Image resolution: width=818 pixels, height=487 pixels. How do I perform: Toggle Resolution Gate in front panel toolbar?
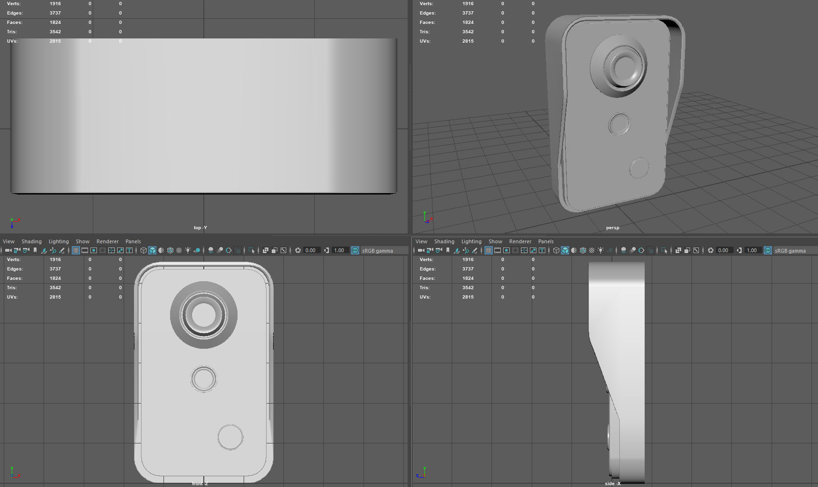94,250
